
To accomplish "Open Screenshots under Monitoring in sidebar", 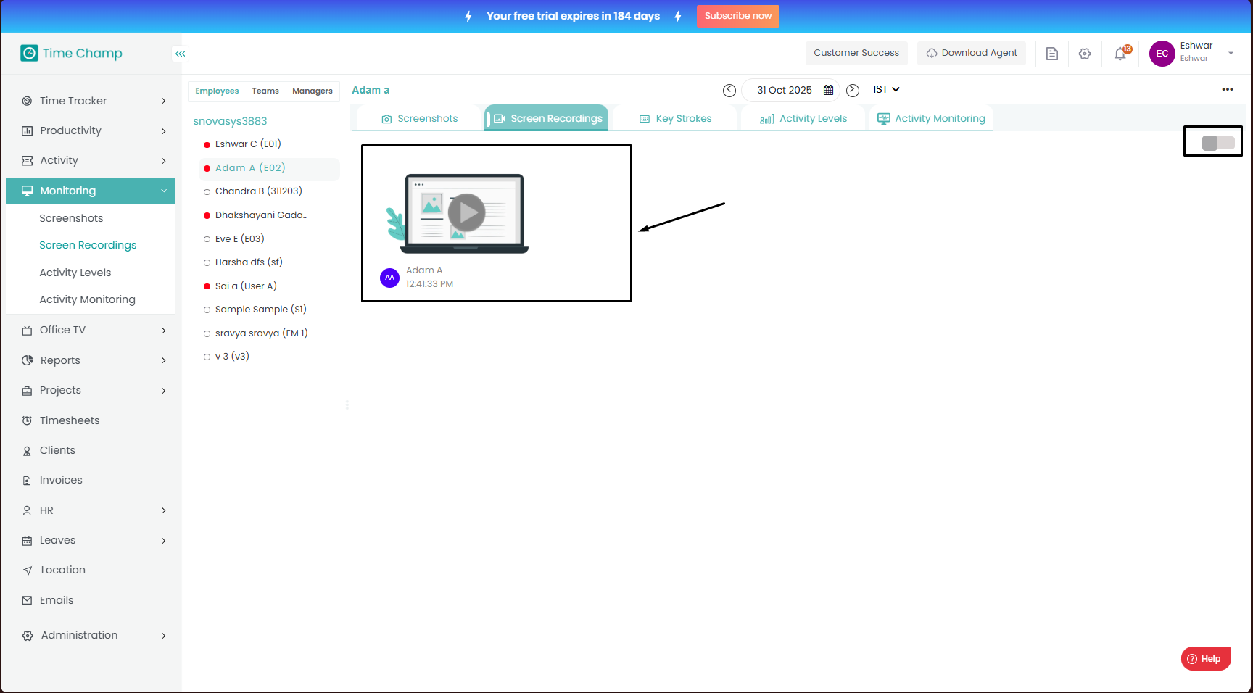I will click(x=71, y=218).
